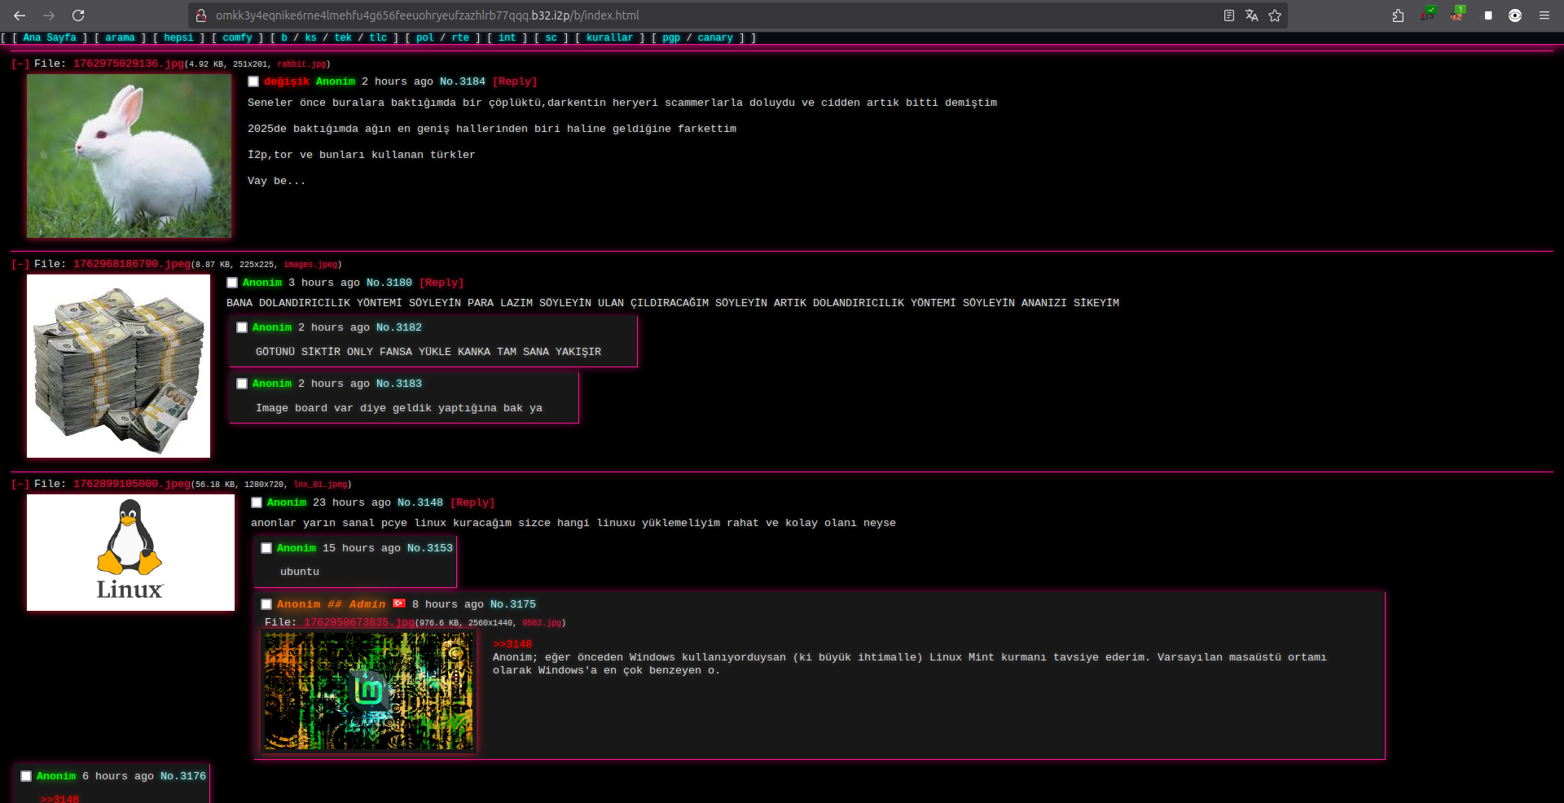Bookmark this page with the star

(1275, 15)
